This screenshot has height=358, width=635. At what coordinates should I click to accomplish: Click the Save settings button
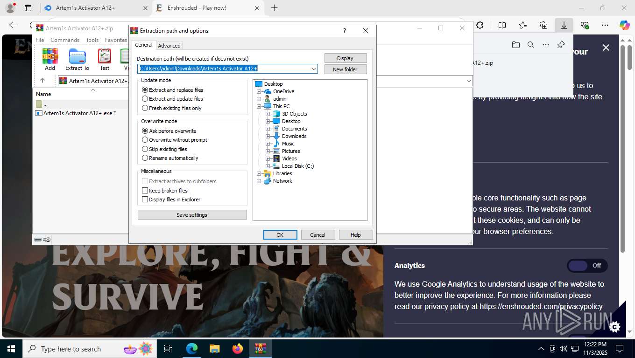coord(192,215)
